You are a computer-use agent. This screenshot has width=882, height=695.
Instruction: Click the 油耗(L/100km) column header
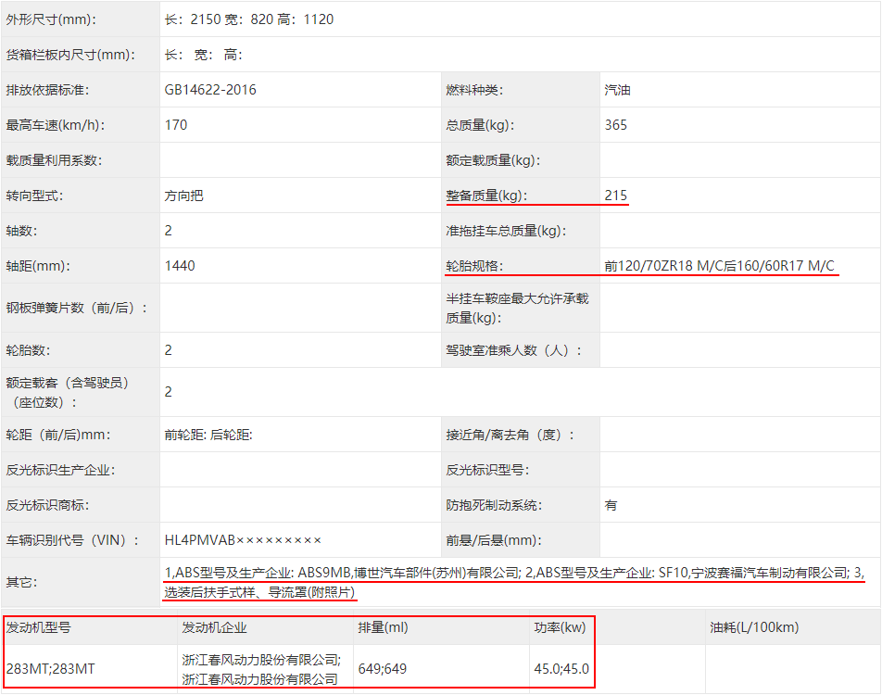click(x=754, y=627)
